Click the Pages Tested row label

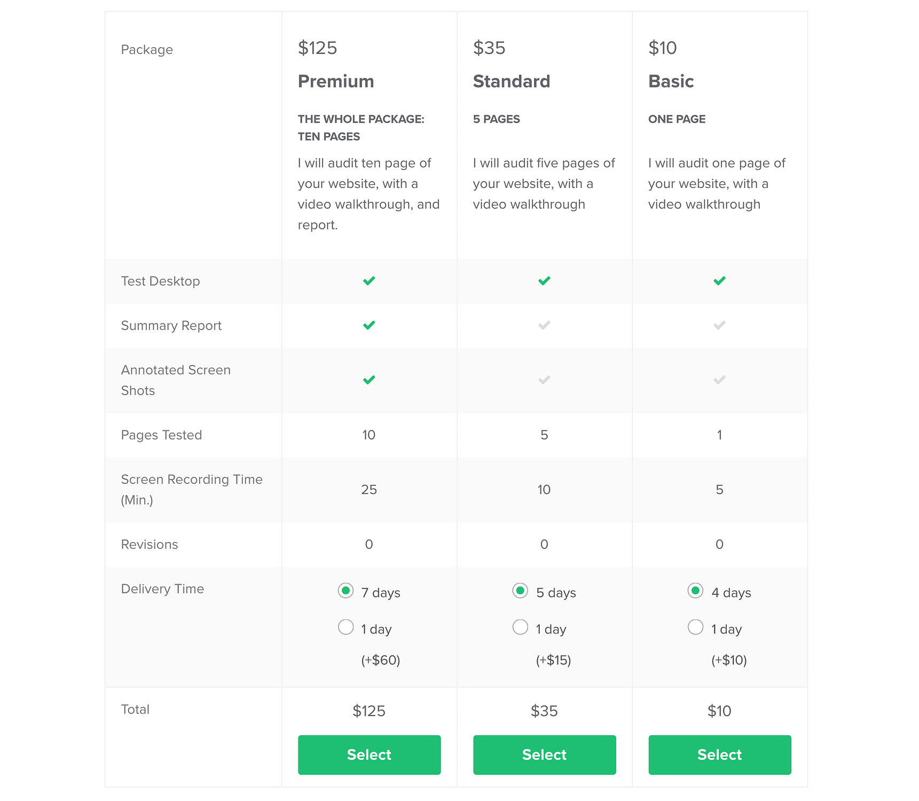(x=161, y=435)
